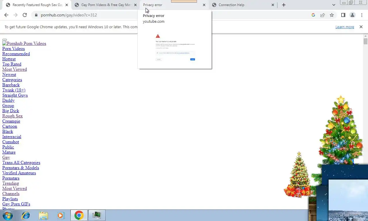
Task: Open Windows Media Player from the taskbar
Action: click(x=61, y=215)
